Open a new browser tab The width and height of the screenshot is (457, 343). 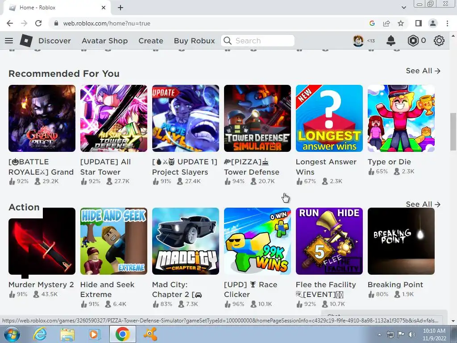pos(120,8)
